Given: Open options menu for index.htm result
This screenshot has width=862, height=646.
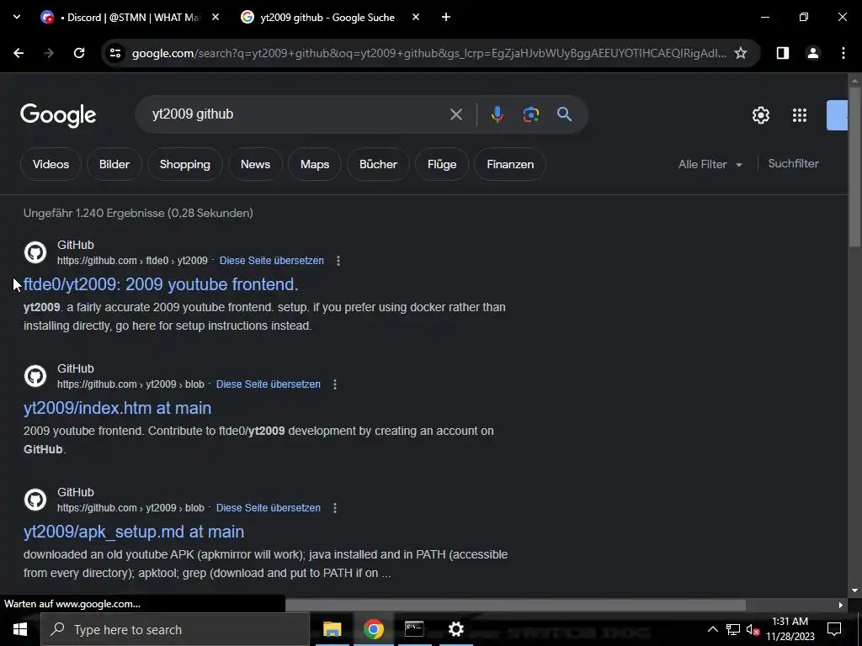Looking at the screenshot, I should click(335, 384).
